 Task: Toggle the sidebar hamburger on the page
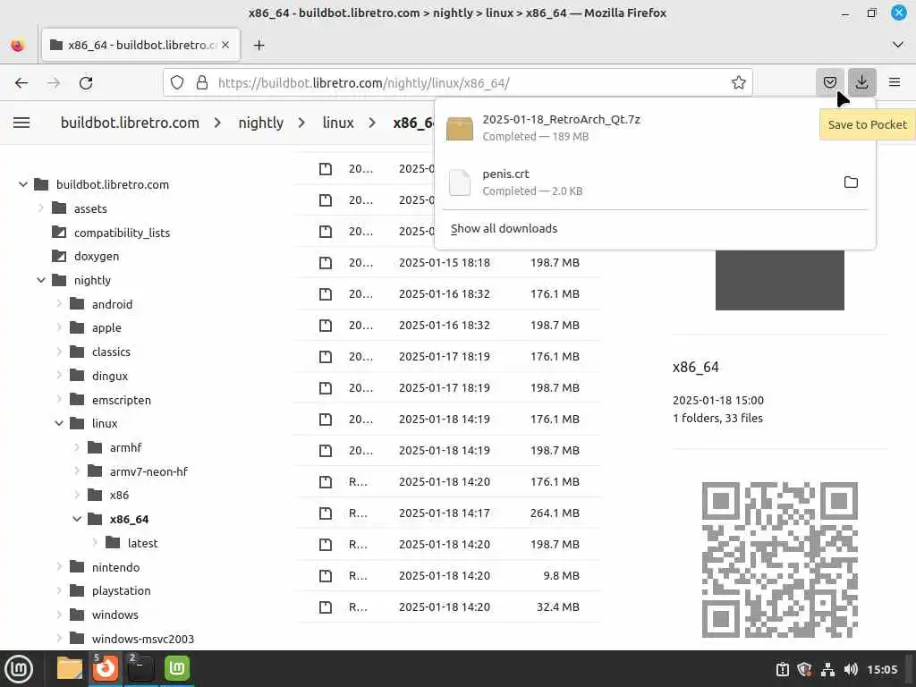[21, 123]
